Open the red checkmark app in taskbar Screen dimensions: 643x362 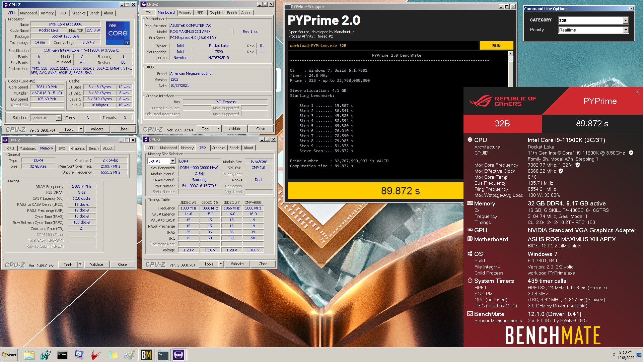96,355
